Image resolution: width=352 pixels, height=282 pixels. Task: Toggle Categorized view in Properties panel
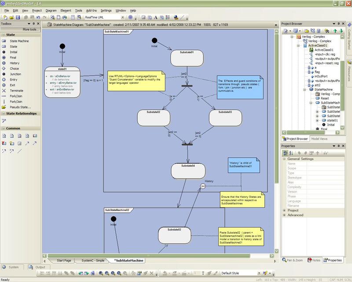pos(285,153)
